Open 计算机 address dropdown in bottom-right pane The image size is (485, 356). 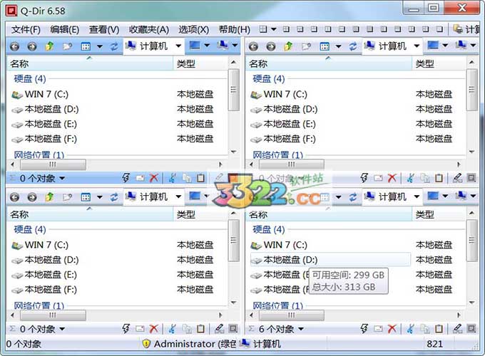(x=417, y=197)
